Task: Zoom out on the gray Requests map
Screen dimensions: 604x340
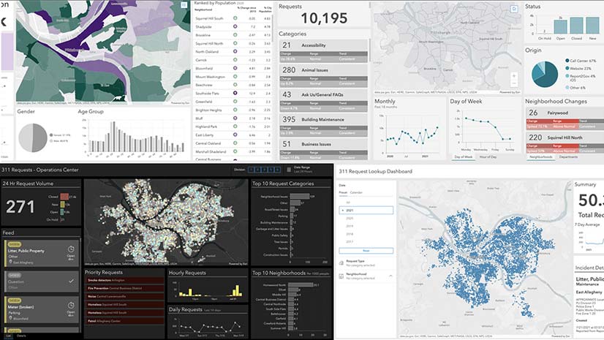Action: (x=514, y=83)
